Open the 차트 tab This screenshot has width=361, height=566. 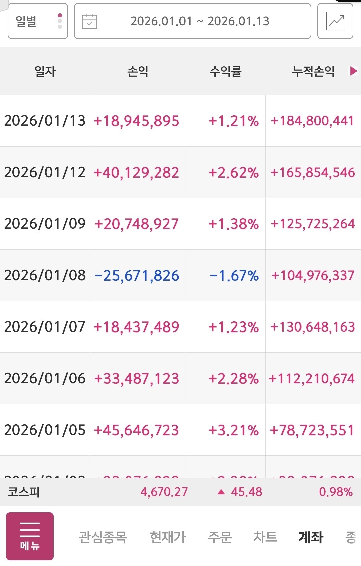[265, 537]
